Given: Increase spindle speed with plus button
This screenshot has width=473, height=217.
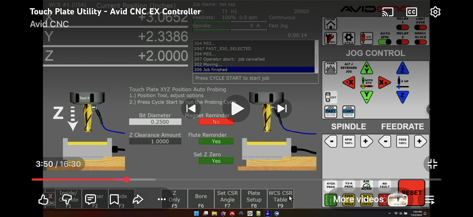Looking at the screenshot, I should click(x=366, y=141).
